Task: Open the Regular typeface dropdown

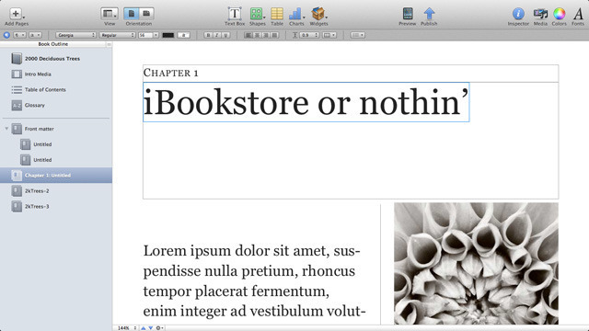Action: pos(117,35)
